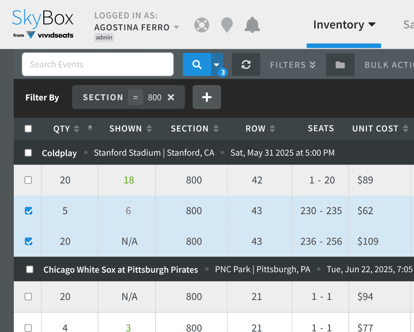The width and height of the screenshot is (414, 332).
Task: Click the blue search magnifier button
Action: point(197,64)
